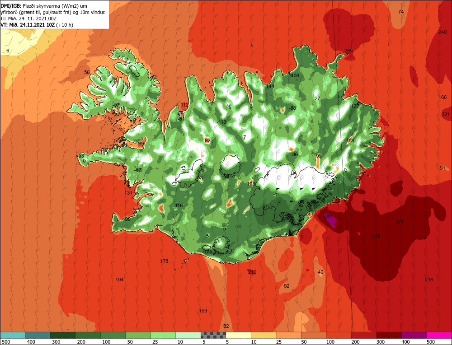The height and width of the screenshot is (345, 452).
Task: Click the value '-137' in east Iceland
Action: (354, 106)
